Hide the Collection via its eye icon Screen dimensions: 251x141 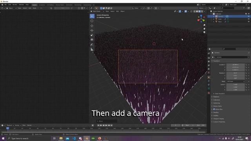point(249,14)
